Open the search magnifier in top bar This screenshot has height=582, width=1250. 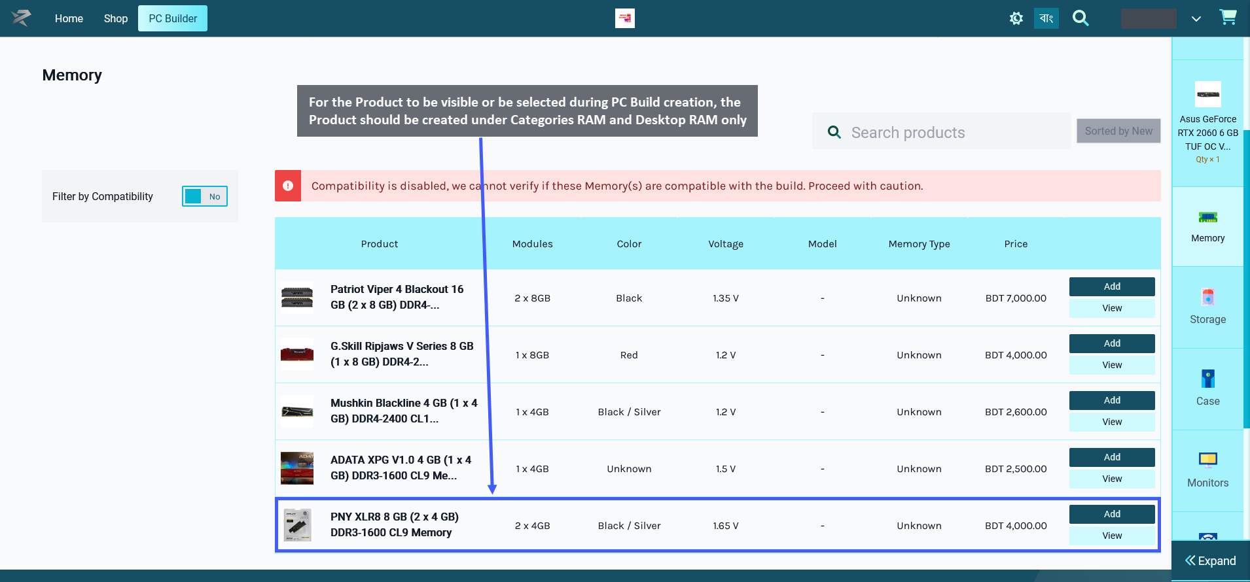(x=1080, y=18)
